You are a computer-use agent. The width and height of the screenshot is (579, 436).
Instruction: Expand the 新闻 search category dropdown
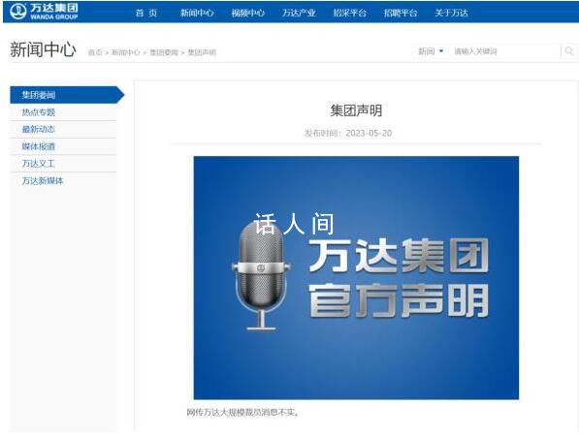431,51
